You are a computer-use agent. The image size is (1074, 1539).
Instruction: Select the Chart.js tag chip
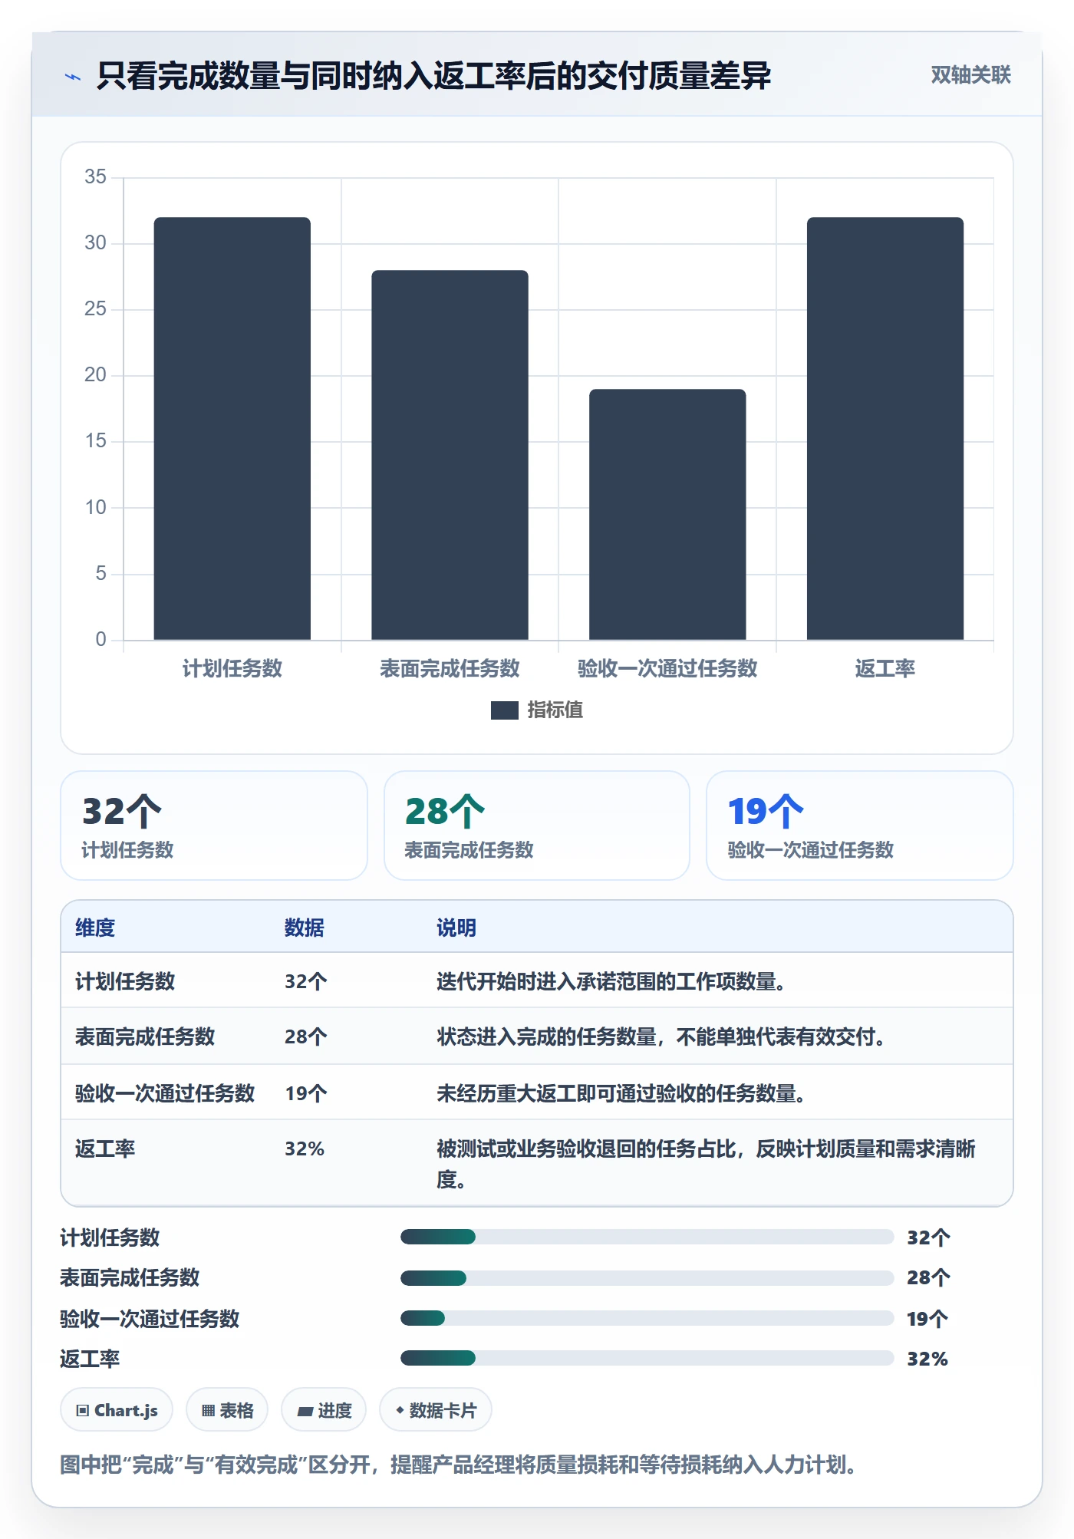(117, 1410)
